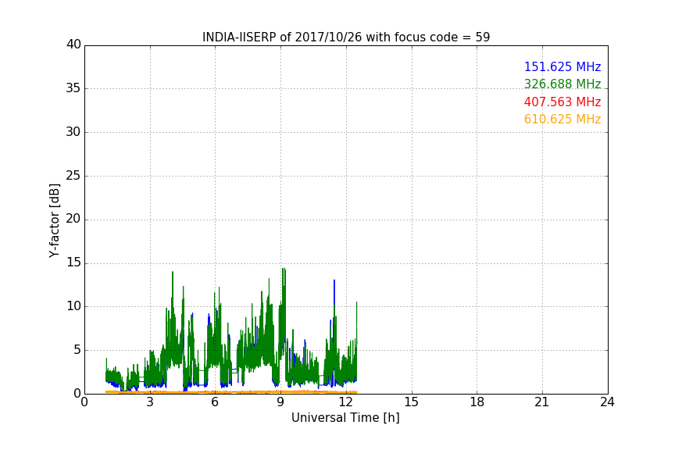The width and height of the screenshot is (675, 450).
Task: Click x-axis tick label 24
Action: click(x=607, y=402)
